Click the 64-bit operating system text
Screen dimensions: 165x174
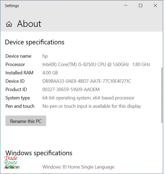click(x=88, y=98)
